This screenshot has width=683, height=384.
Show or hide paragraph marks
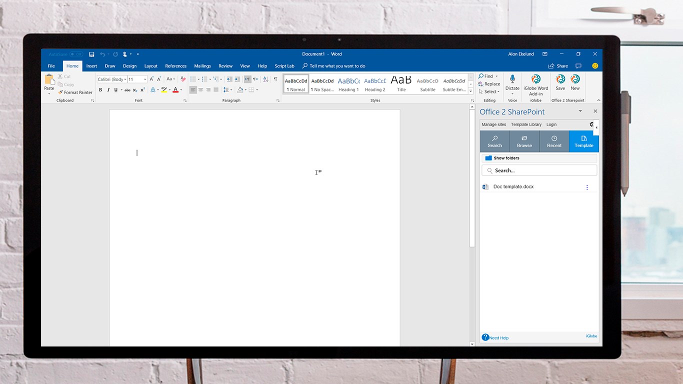click(275, 79)
